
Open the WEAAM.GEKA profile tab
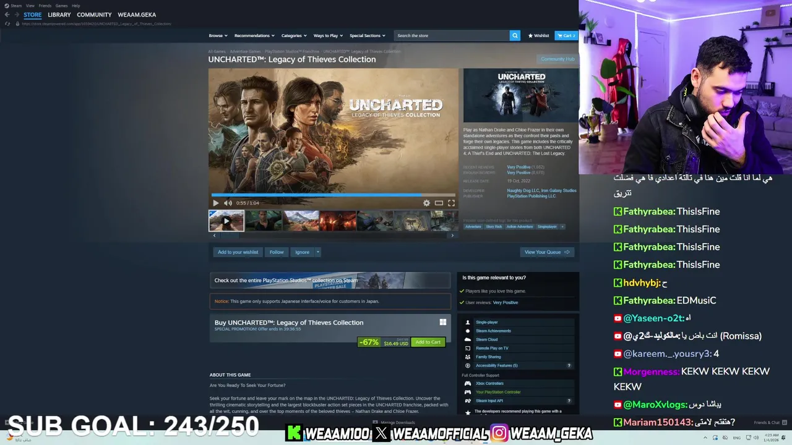137,15
